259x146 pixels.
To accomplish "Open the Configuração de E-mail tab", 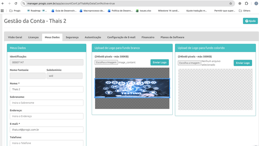I will [121, 37].
